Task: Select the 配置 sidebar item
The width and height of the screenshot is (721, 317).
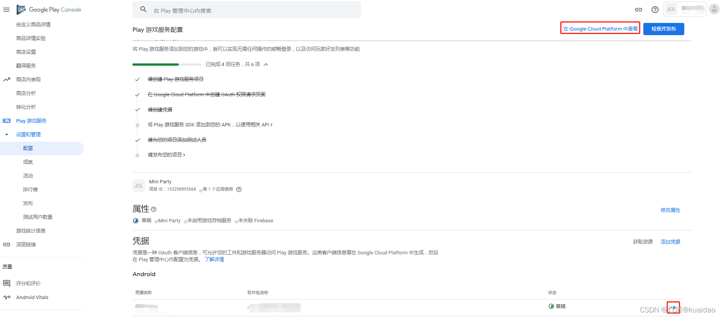Action: pos(42,148)
